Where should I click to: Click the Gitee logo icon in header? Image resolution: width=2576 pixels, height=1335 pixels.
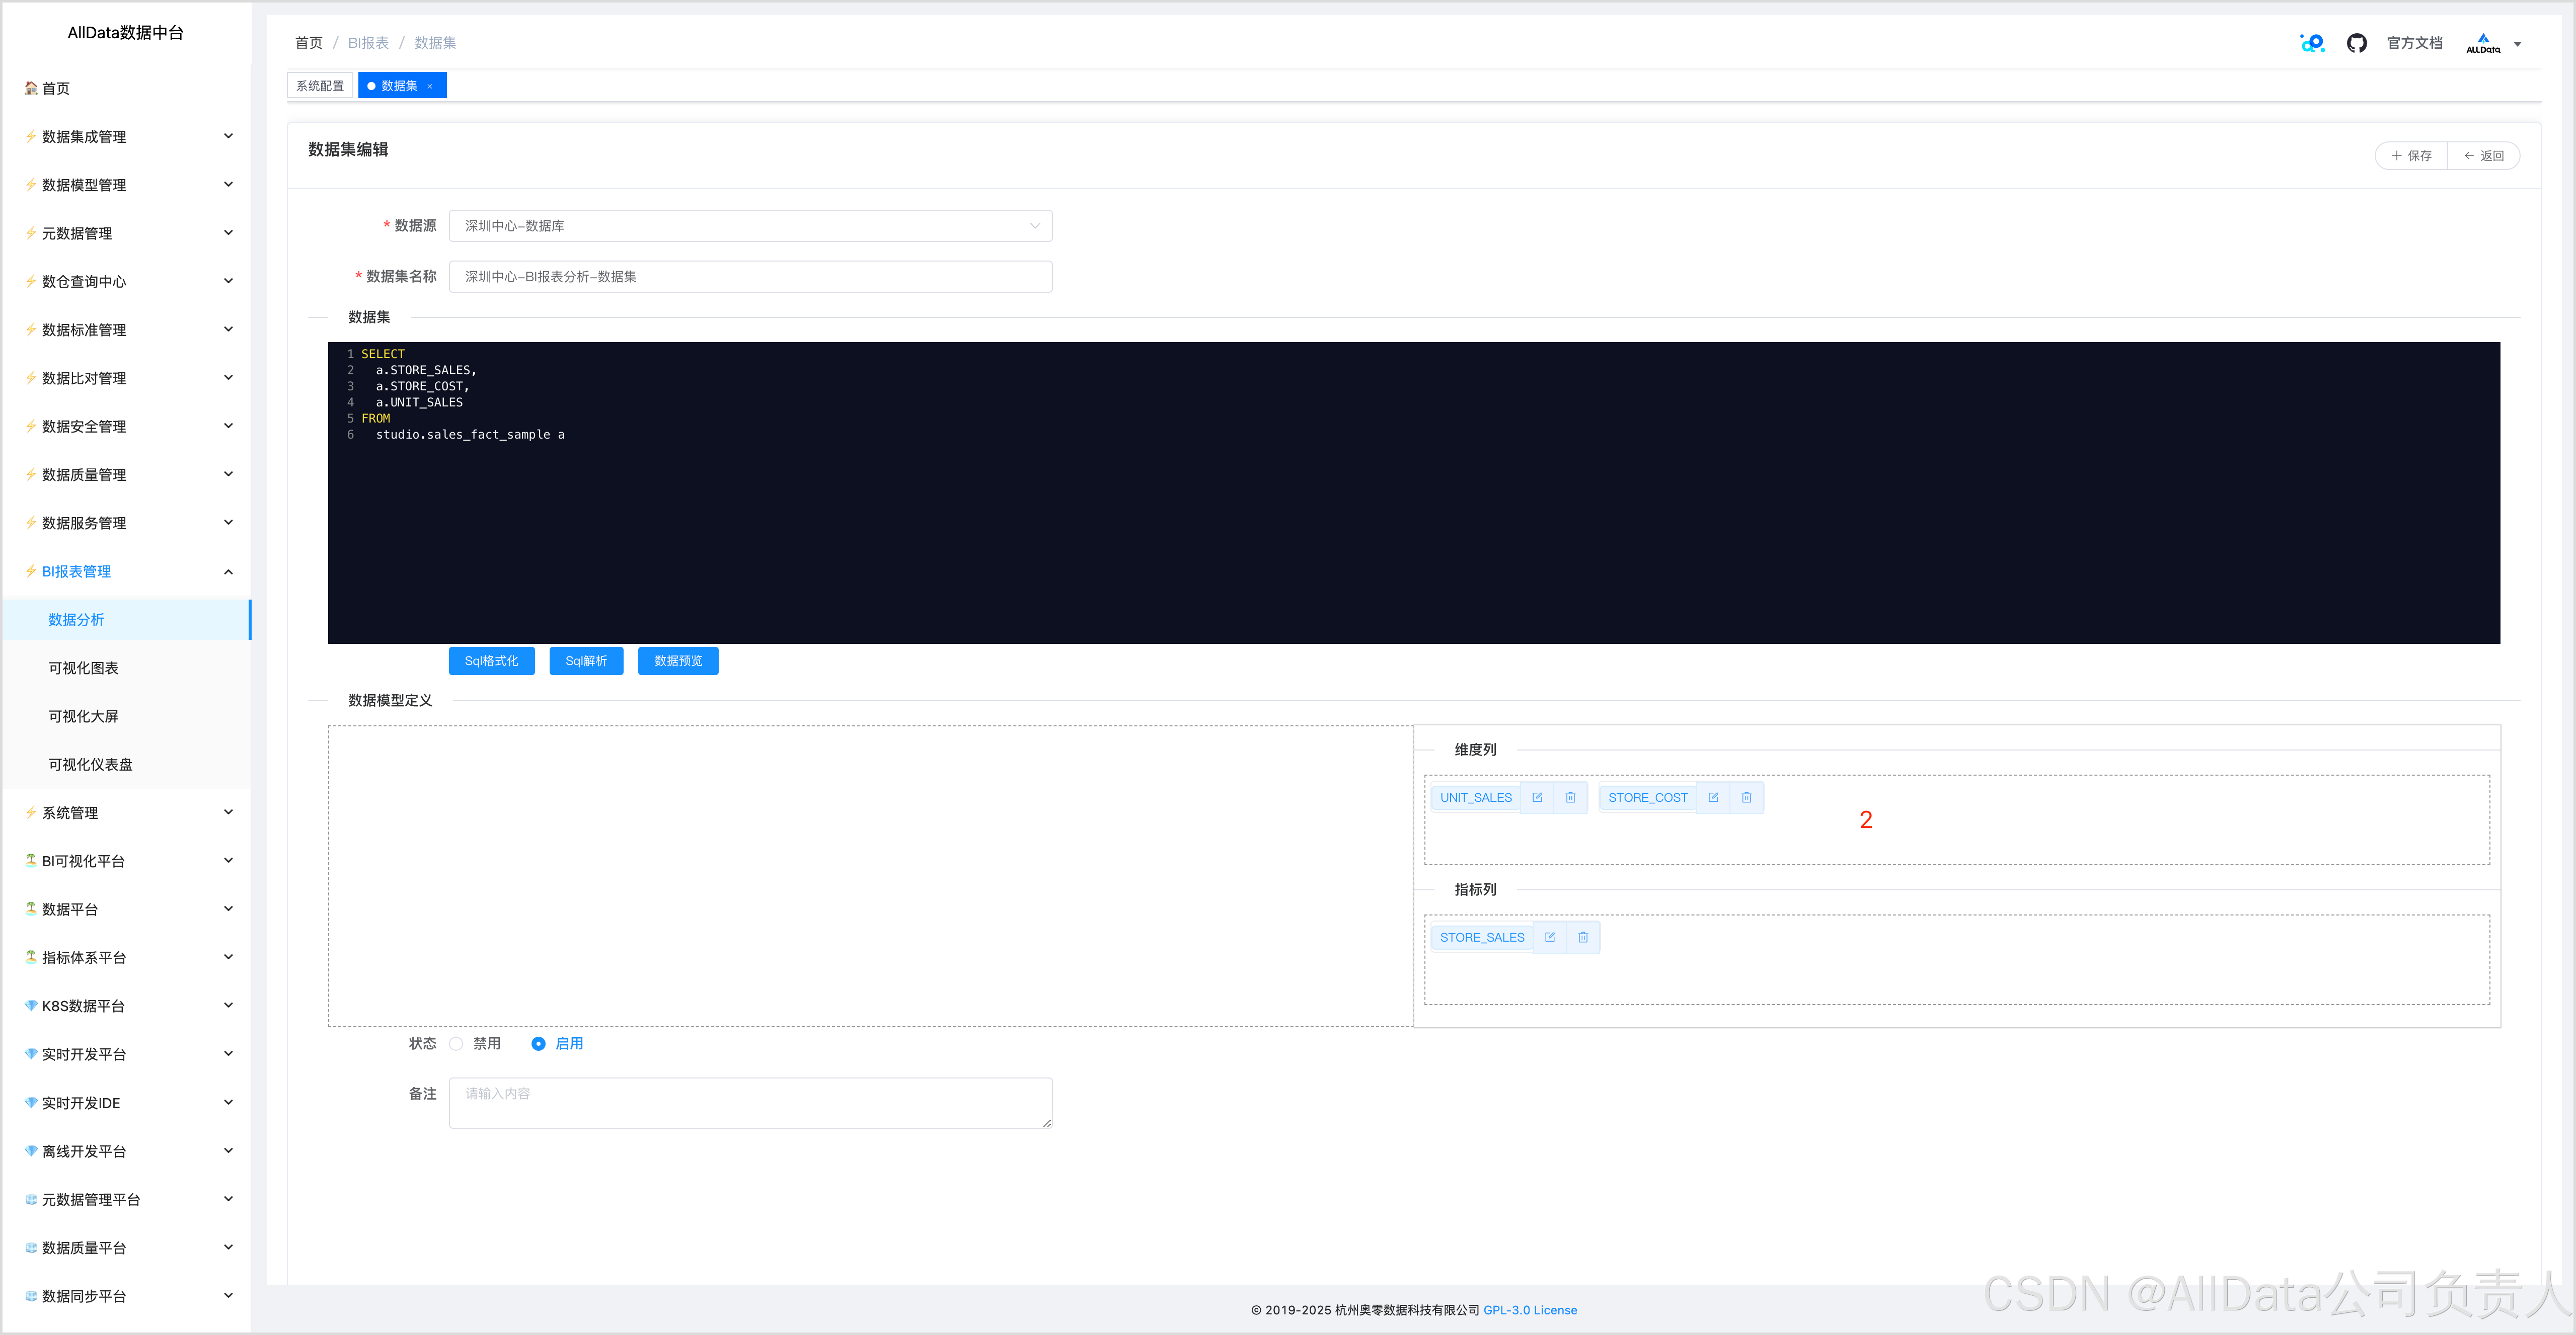[x=2312, y=43]
